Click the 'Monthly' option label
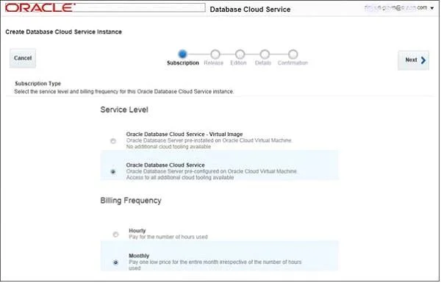This screenshot has height=283, width=441. tap(139, 256)
